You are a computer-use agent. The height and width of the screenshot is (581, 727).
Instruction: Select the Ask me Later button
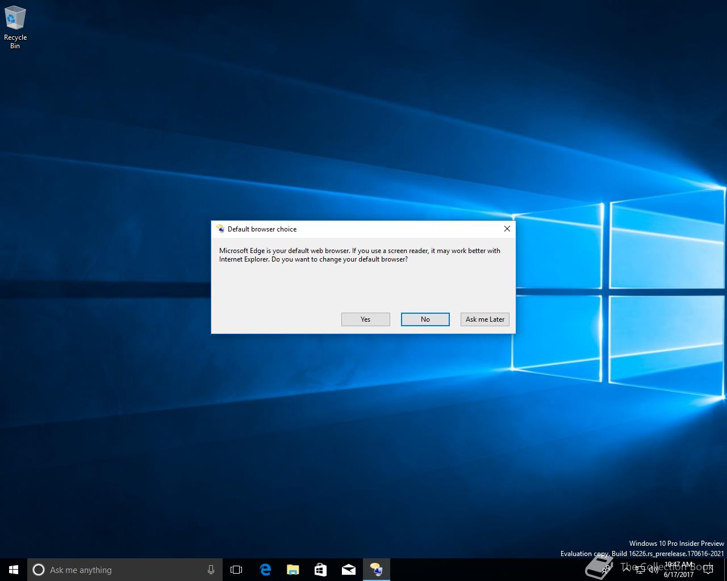tap(485, 319)
